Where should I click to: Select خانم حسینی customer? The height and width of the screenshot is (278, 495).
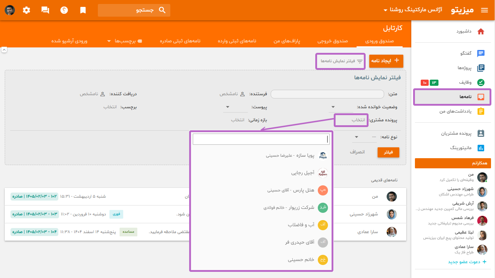click(261, 260)
